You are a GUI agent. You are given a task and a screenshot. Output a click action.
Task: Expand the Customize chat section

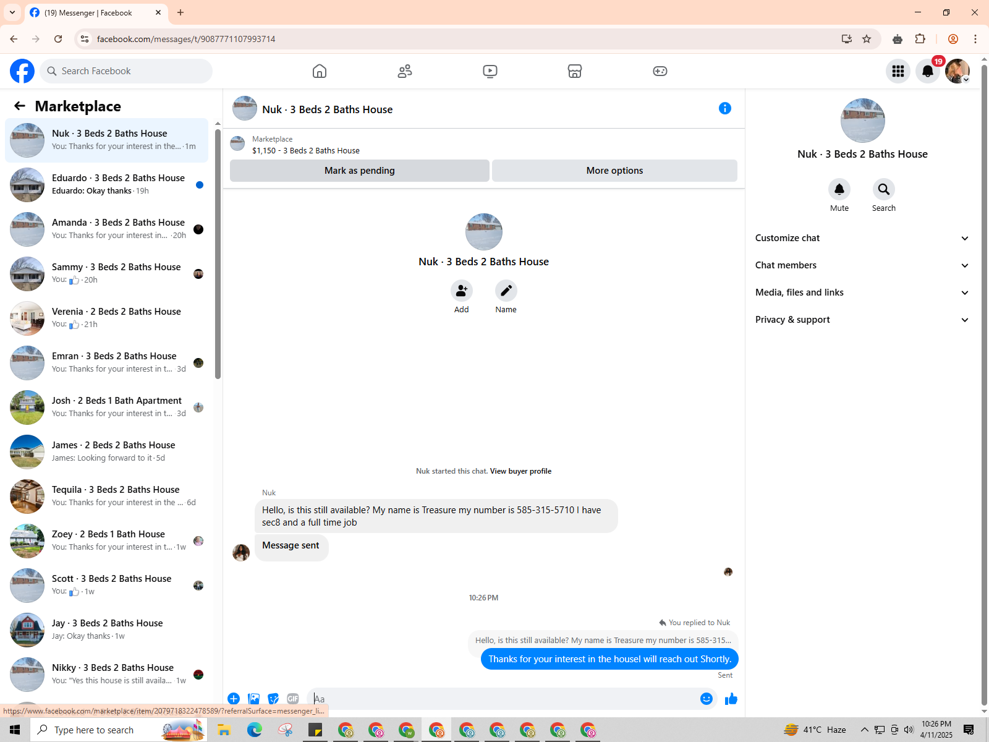point(862,238)
